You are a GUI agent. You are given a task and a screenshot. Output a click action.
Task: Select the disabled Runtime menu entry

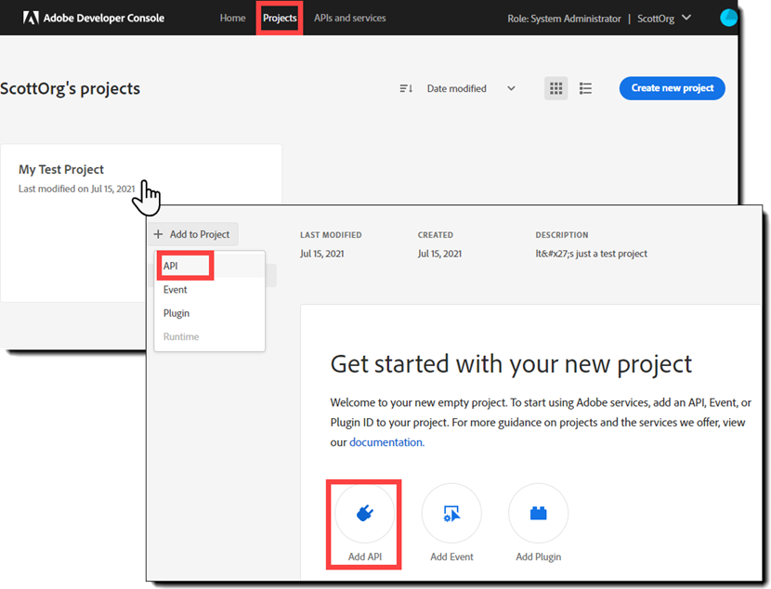209,337
